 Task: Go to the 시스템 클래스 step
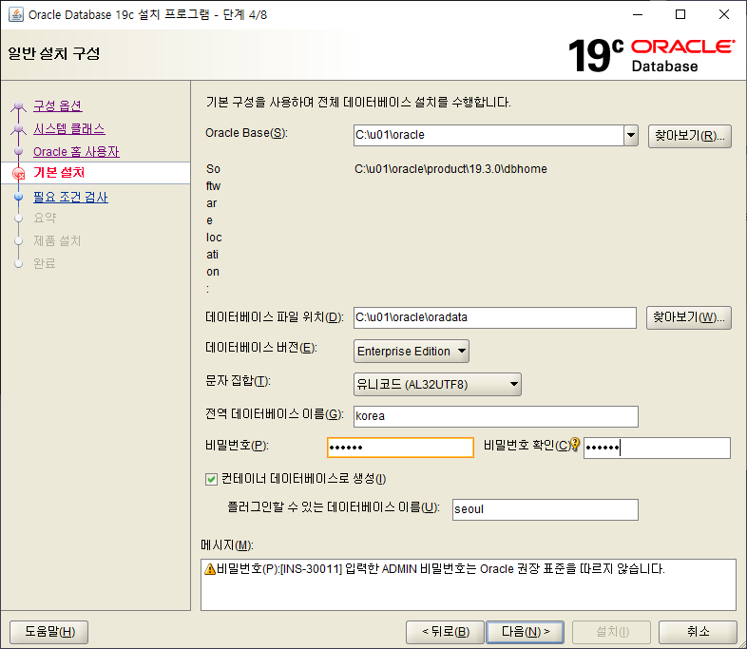pyautogui.click(x=69, y=128)
